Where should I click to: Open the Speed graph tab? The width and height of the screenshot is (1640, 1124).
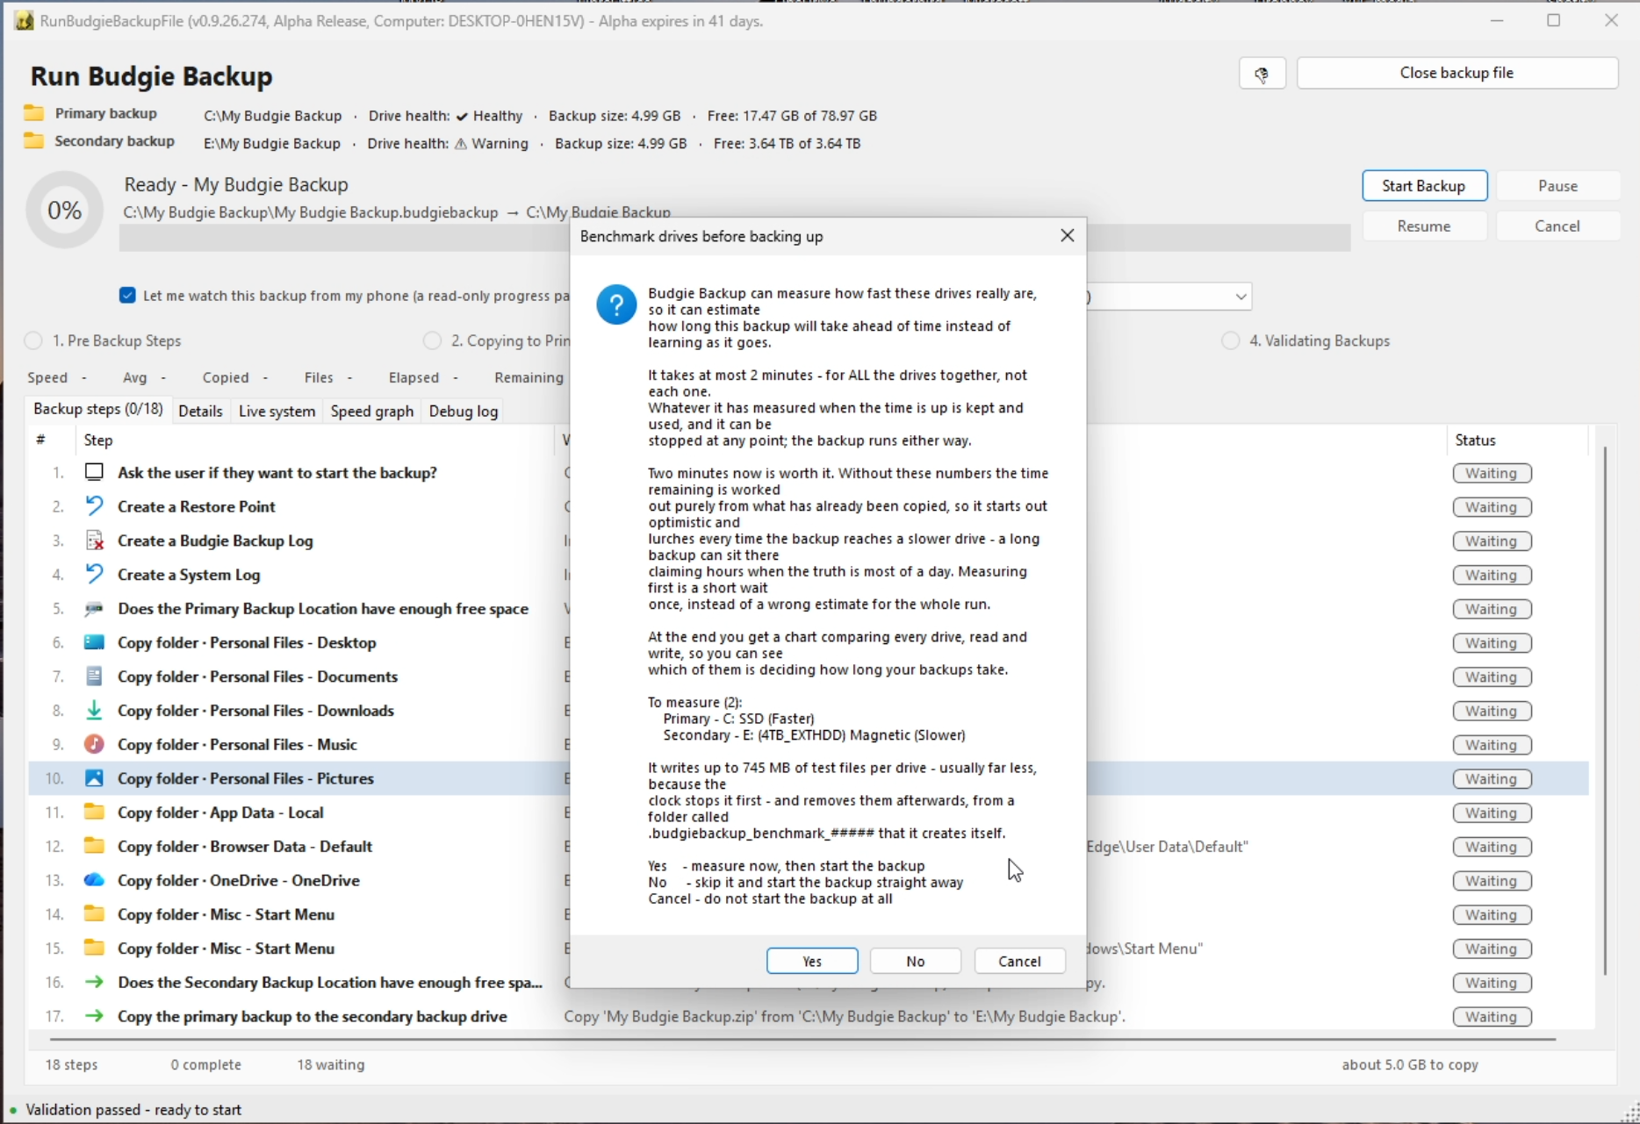(372, 411)
